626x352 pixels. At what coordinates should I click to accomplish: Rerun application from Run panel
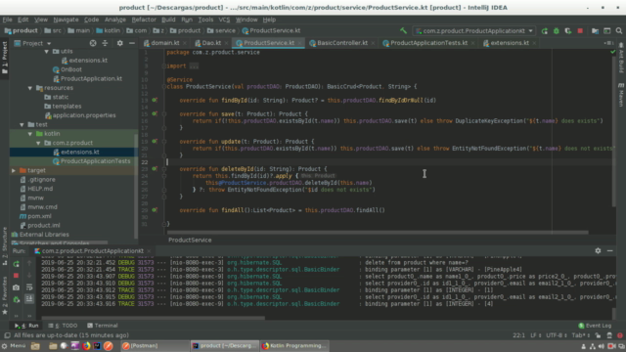tap(16, 264)
